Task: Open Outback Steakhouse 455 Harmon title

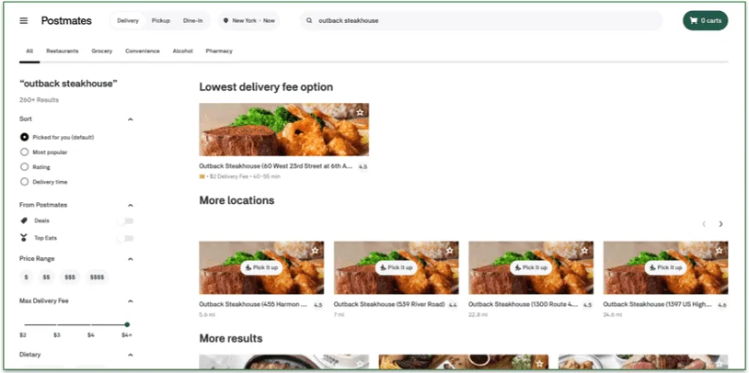Action: [253, 304]
